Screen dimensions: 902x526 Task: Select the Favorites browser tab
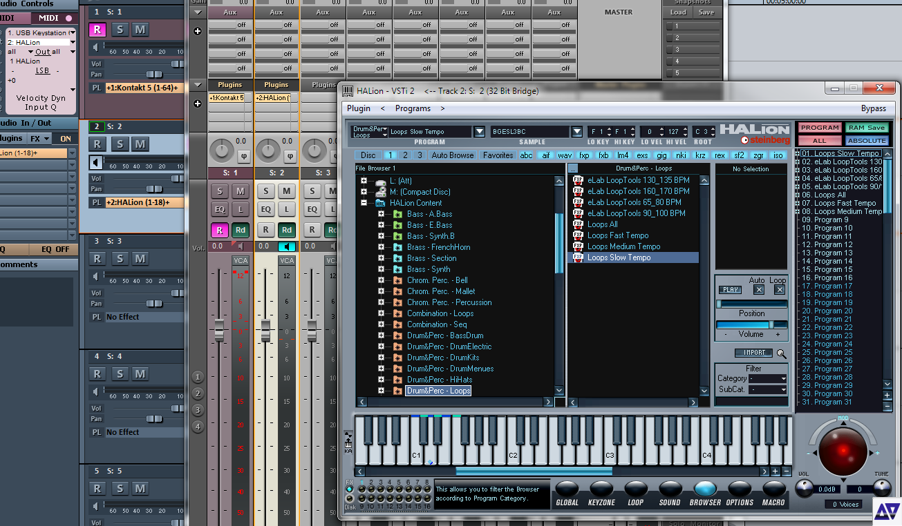coord(498,155)
